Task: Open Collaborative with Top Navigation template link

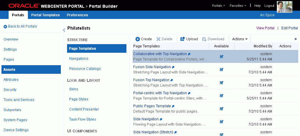Action: pos(160,54)
